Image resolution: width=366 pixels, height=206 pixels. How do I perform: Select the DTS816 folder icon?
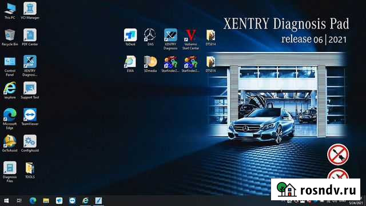pyautogui.click(x=211, y=64)
